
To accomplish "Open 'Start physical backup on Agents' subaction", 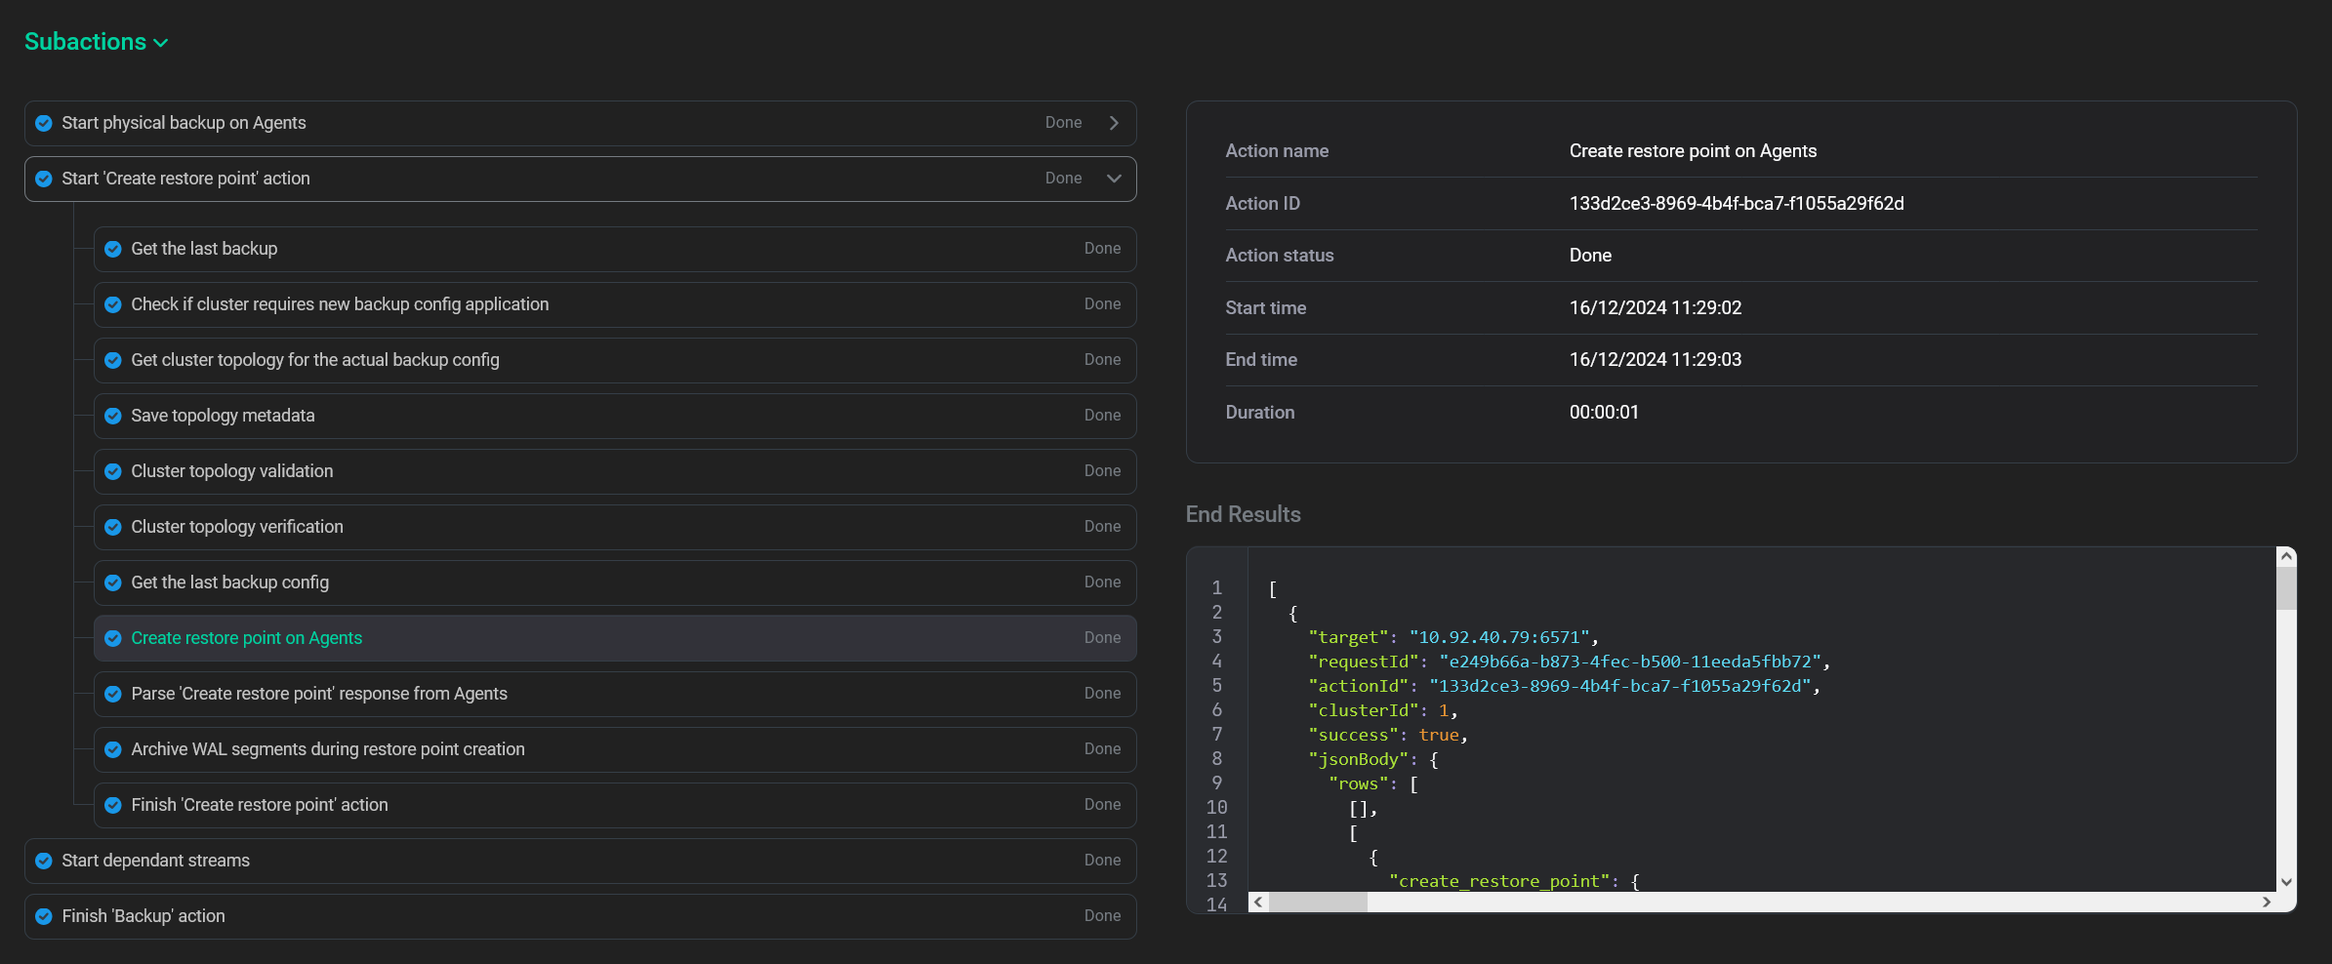I will pyautogui.click(x=581, y=123).
